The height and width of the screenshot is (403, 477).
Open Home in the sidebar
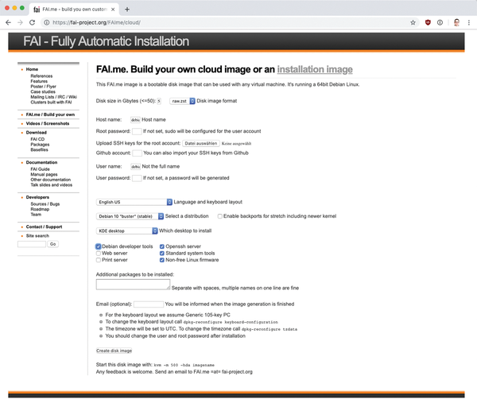[32, 69]
